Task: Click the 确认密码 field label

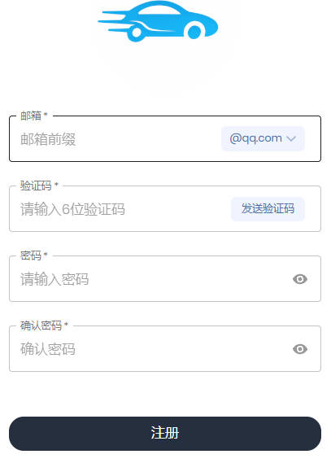Action: pyautogui.click(x=41, y=325)
